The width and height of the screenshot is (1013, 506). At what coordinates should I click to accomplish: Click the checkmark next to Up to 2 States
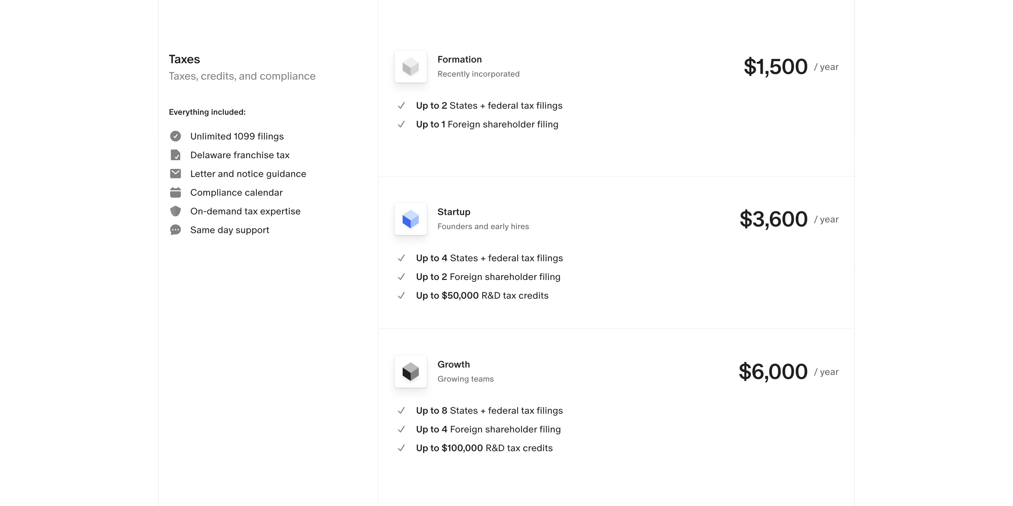(401, 106)
